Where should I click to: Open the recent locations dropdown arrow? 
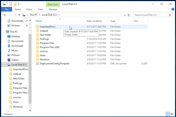tap(15, 15)
